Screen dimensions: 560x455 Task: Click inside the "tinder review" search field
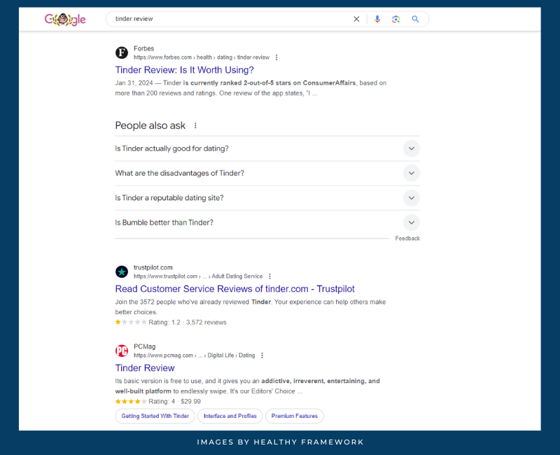point(224,19)
